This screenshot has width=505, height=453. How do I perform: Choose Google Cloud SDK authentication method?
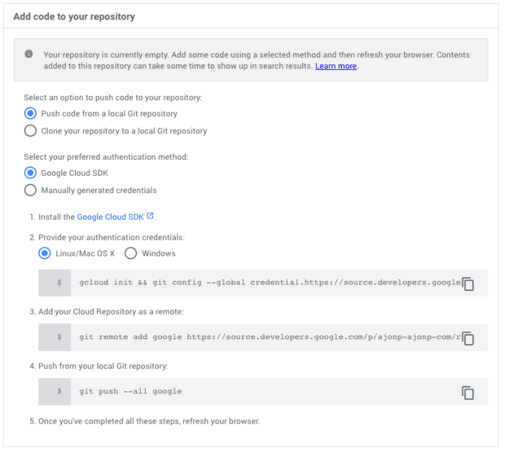[30, 173]
